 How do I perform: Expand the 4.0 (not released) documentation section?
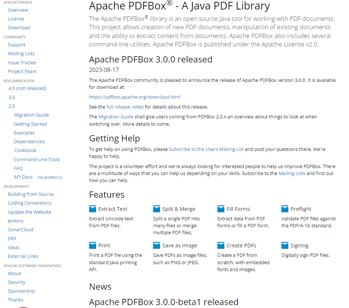pos(27,88)
